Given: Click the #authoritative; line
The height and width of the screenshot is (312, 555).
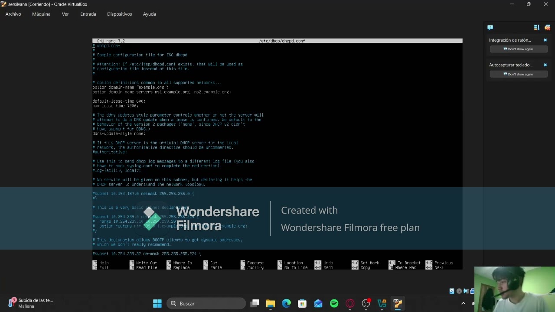Looking at the screenshot, I should pyautogui.click(x=110, y=152).
